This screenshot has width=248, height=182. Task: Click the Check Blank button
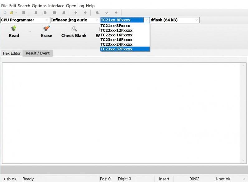coord(74,32)
